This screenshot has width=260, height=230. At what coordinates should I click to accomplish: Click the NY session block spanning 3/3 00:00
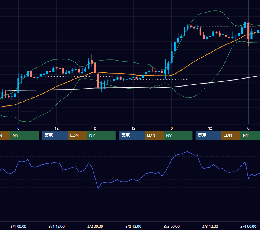pos(178,135)
